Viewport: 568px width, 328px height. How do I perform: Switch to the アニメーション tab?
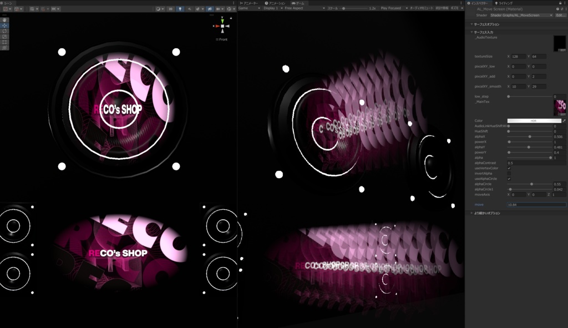(275, 3)
